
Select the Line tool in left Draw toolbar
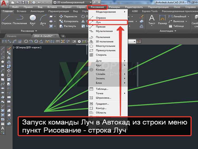[3, 49]
